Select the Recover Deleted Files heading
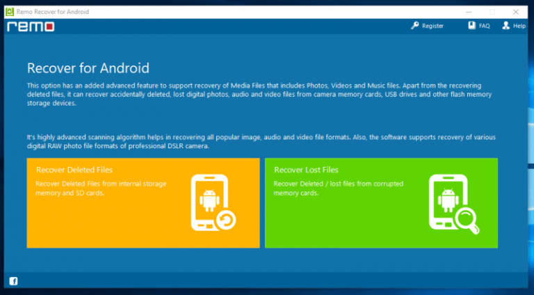534x295 pixels. (x=74, y=170)
